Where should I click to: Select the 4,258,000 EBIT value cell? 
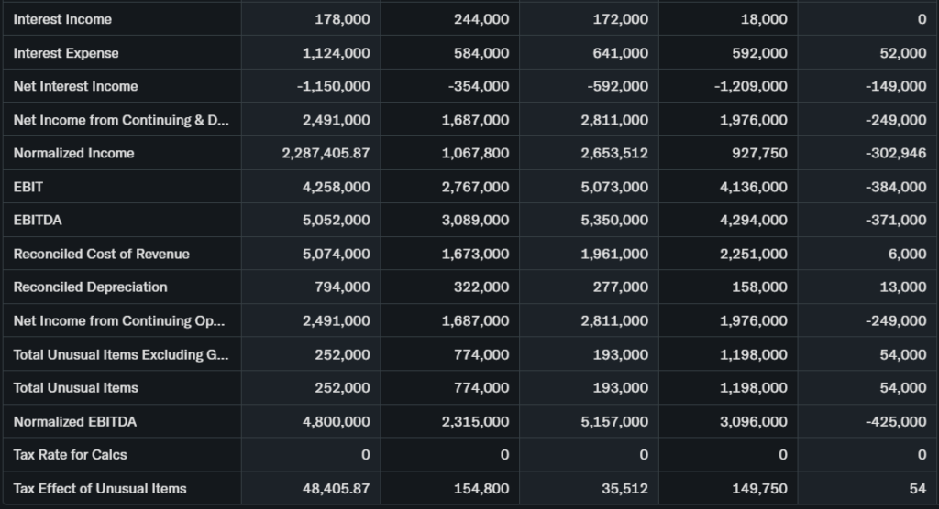tap(336, 187)
